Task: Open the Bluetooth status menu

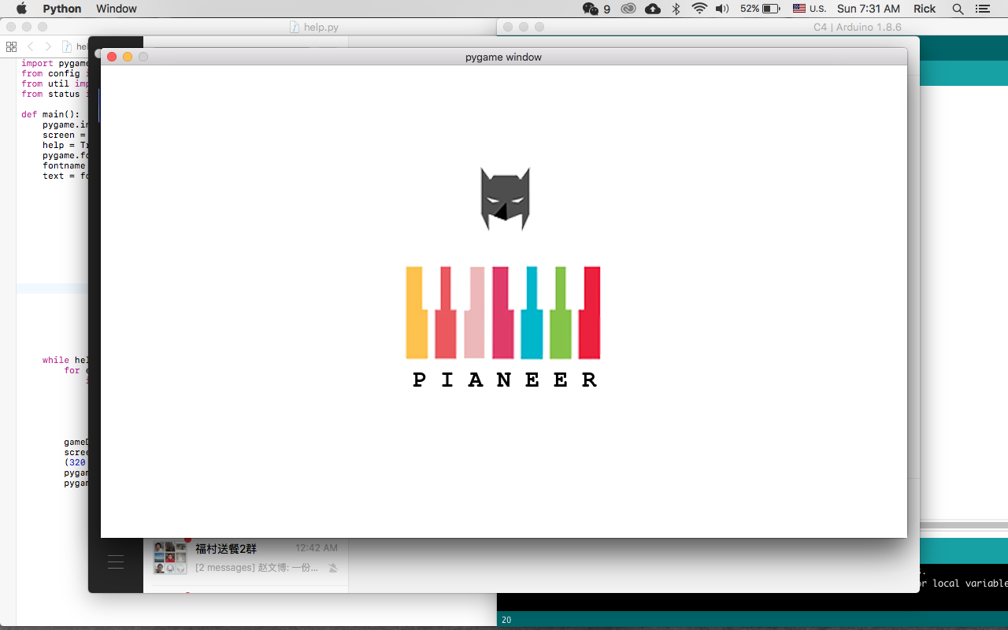Action: 676,9
